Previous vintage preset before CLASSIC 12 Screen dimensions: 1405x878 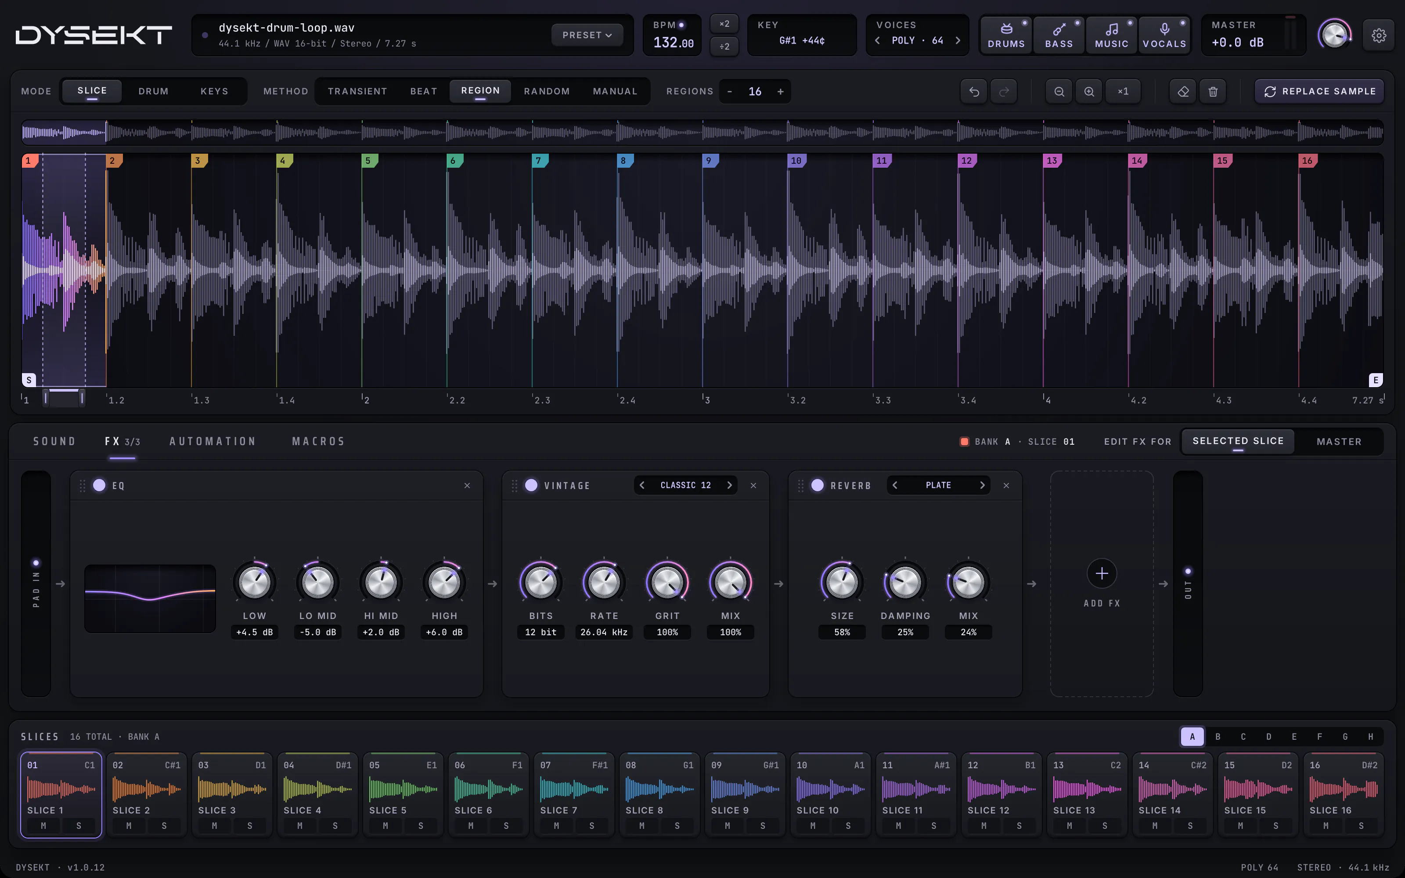click(x=642, y=486)
